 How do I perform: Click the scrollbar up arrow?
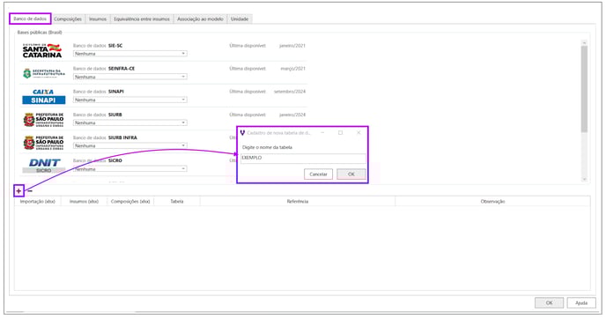pos(584,42)
